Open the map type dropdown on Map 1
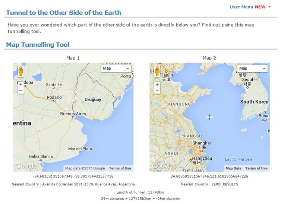 116,68
